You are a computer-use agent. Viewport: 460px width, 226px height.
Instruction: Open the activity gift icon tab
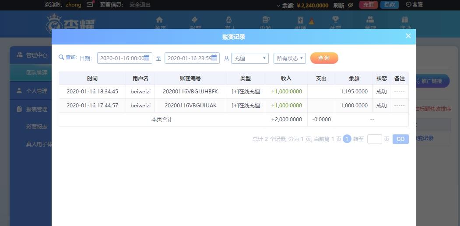coord(405,20)
